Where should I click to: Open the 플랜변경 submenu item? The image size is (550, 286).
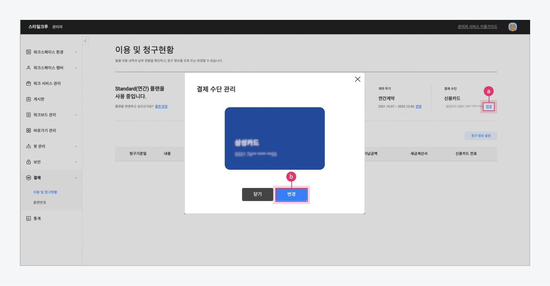pyautogui.click(x=39, y=202)
